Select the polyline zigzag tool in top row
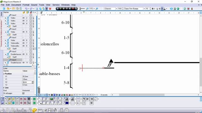 (63, 99)
